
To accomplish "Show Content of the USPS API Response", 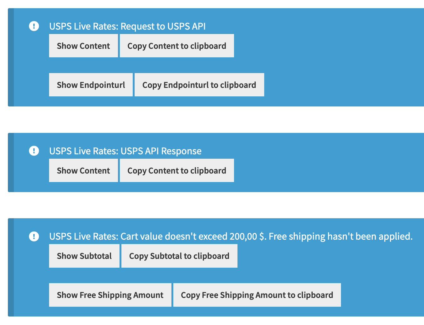I will coord(83,170).
